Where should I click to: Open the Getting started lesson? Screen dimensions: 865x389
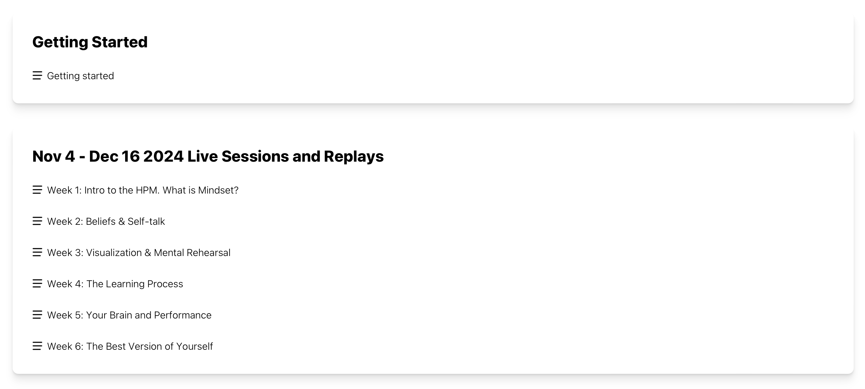81,76
